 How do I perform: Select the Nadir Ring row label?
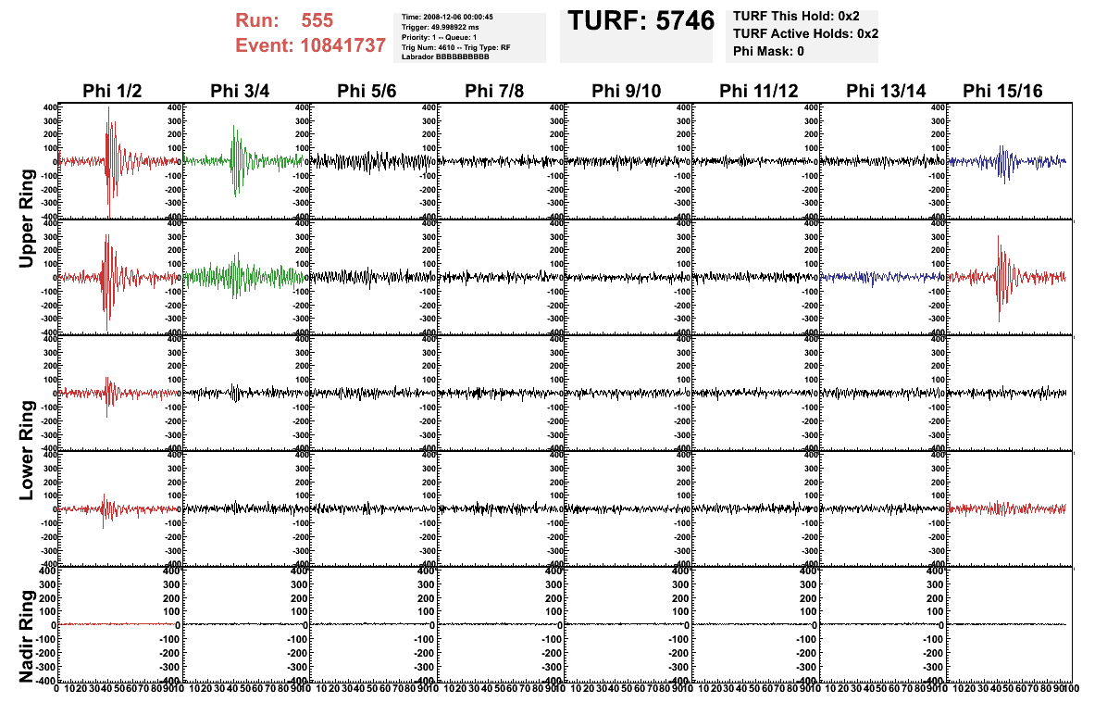[x=27, y=636]
